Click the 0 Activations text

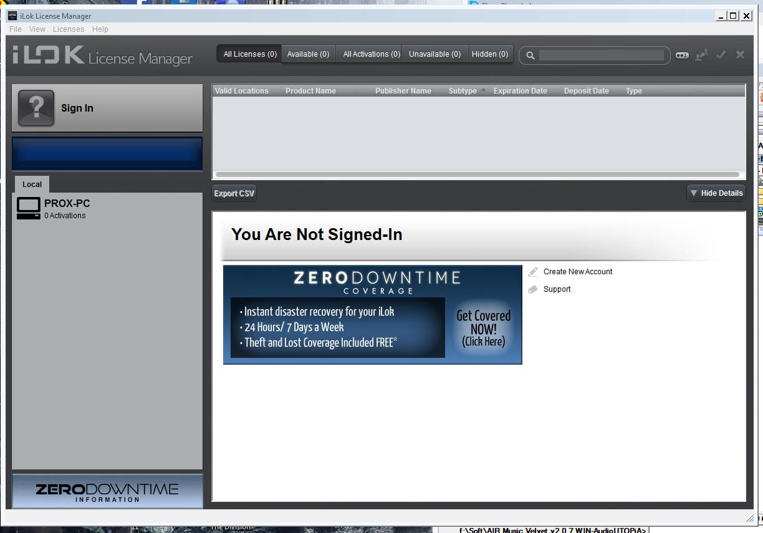[65, 216]
